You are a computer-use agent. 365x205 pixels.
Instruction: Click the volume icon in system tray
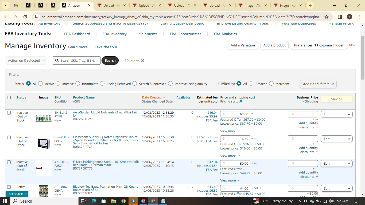[331, 201]
